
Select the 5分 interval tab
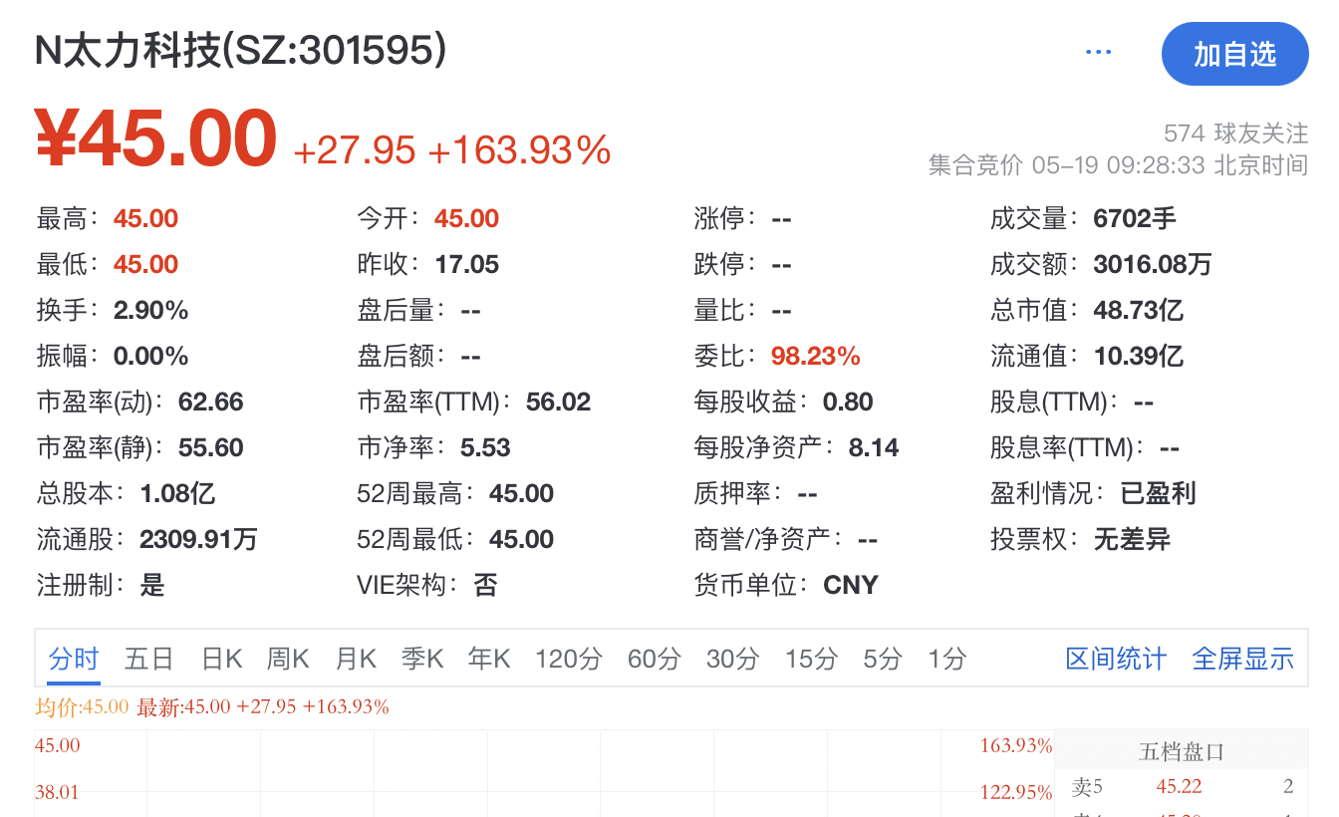[883, 659]
